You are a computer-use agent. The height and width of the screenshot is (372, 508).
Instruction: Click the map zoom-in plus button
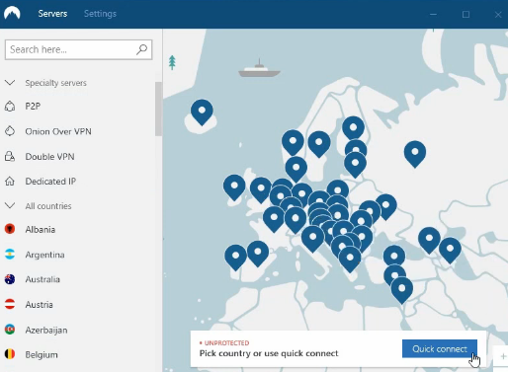pos(503,356)
